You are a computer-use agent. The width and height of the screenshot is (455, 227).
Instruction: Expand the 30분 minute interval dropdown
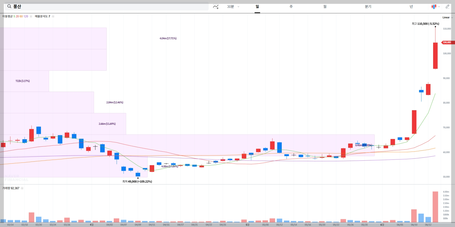233,7
